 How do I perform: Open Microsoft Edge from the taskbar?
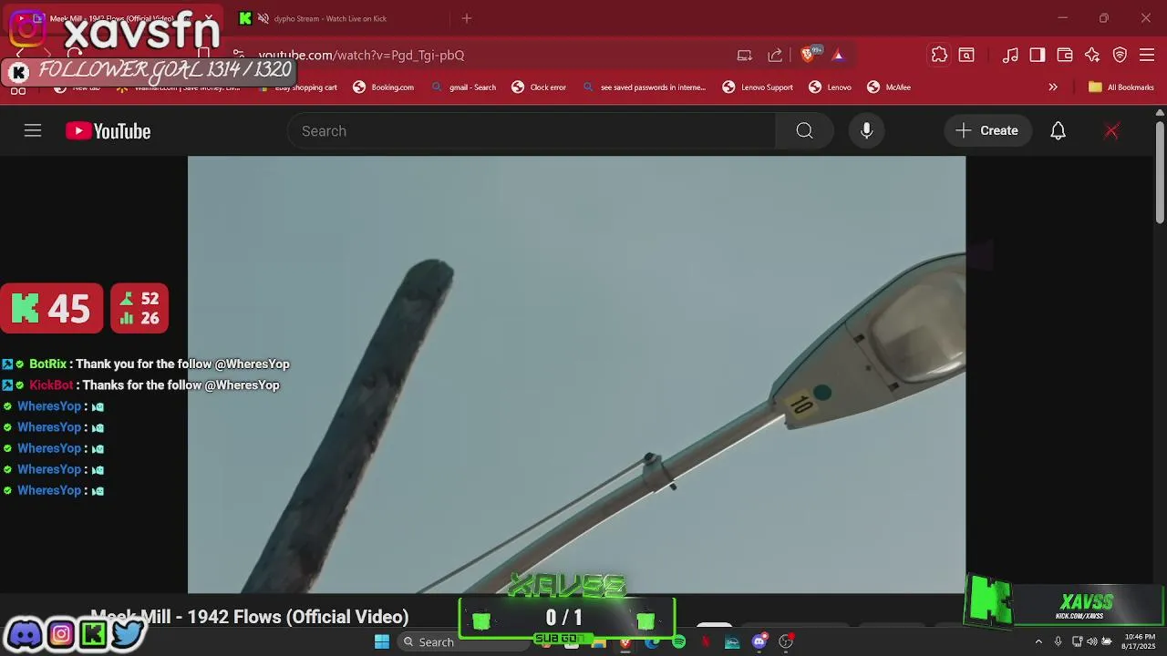[652, 642]
